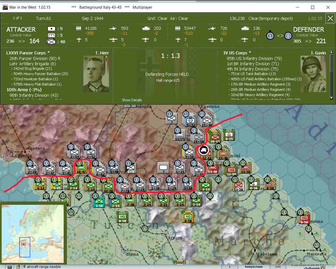The width and height of the screenshot is (336, 269).
Task: Select the teal unit counter labeled 3-50
Action: pos(99,201)
